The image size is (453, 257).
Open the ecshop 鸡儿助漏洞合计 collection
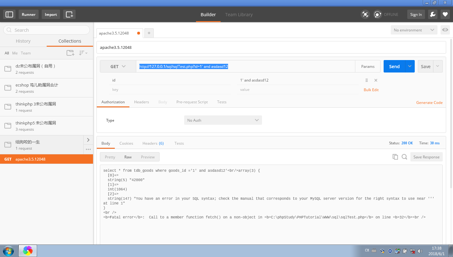coord(47,88)
